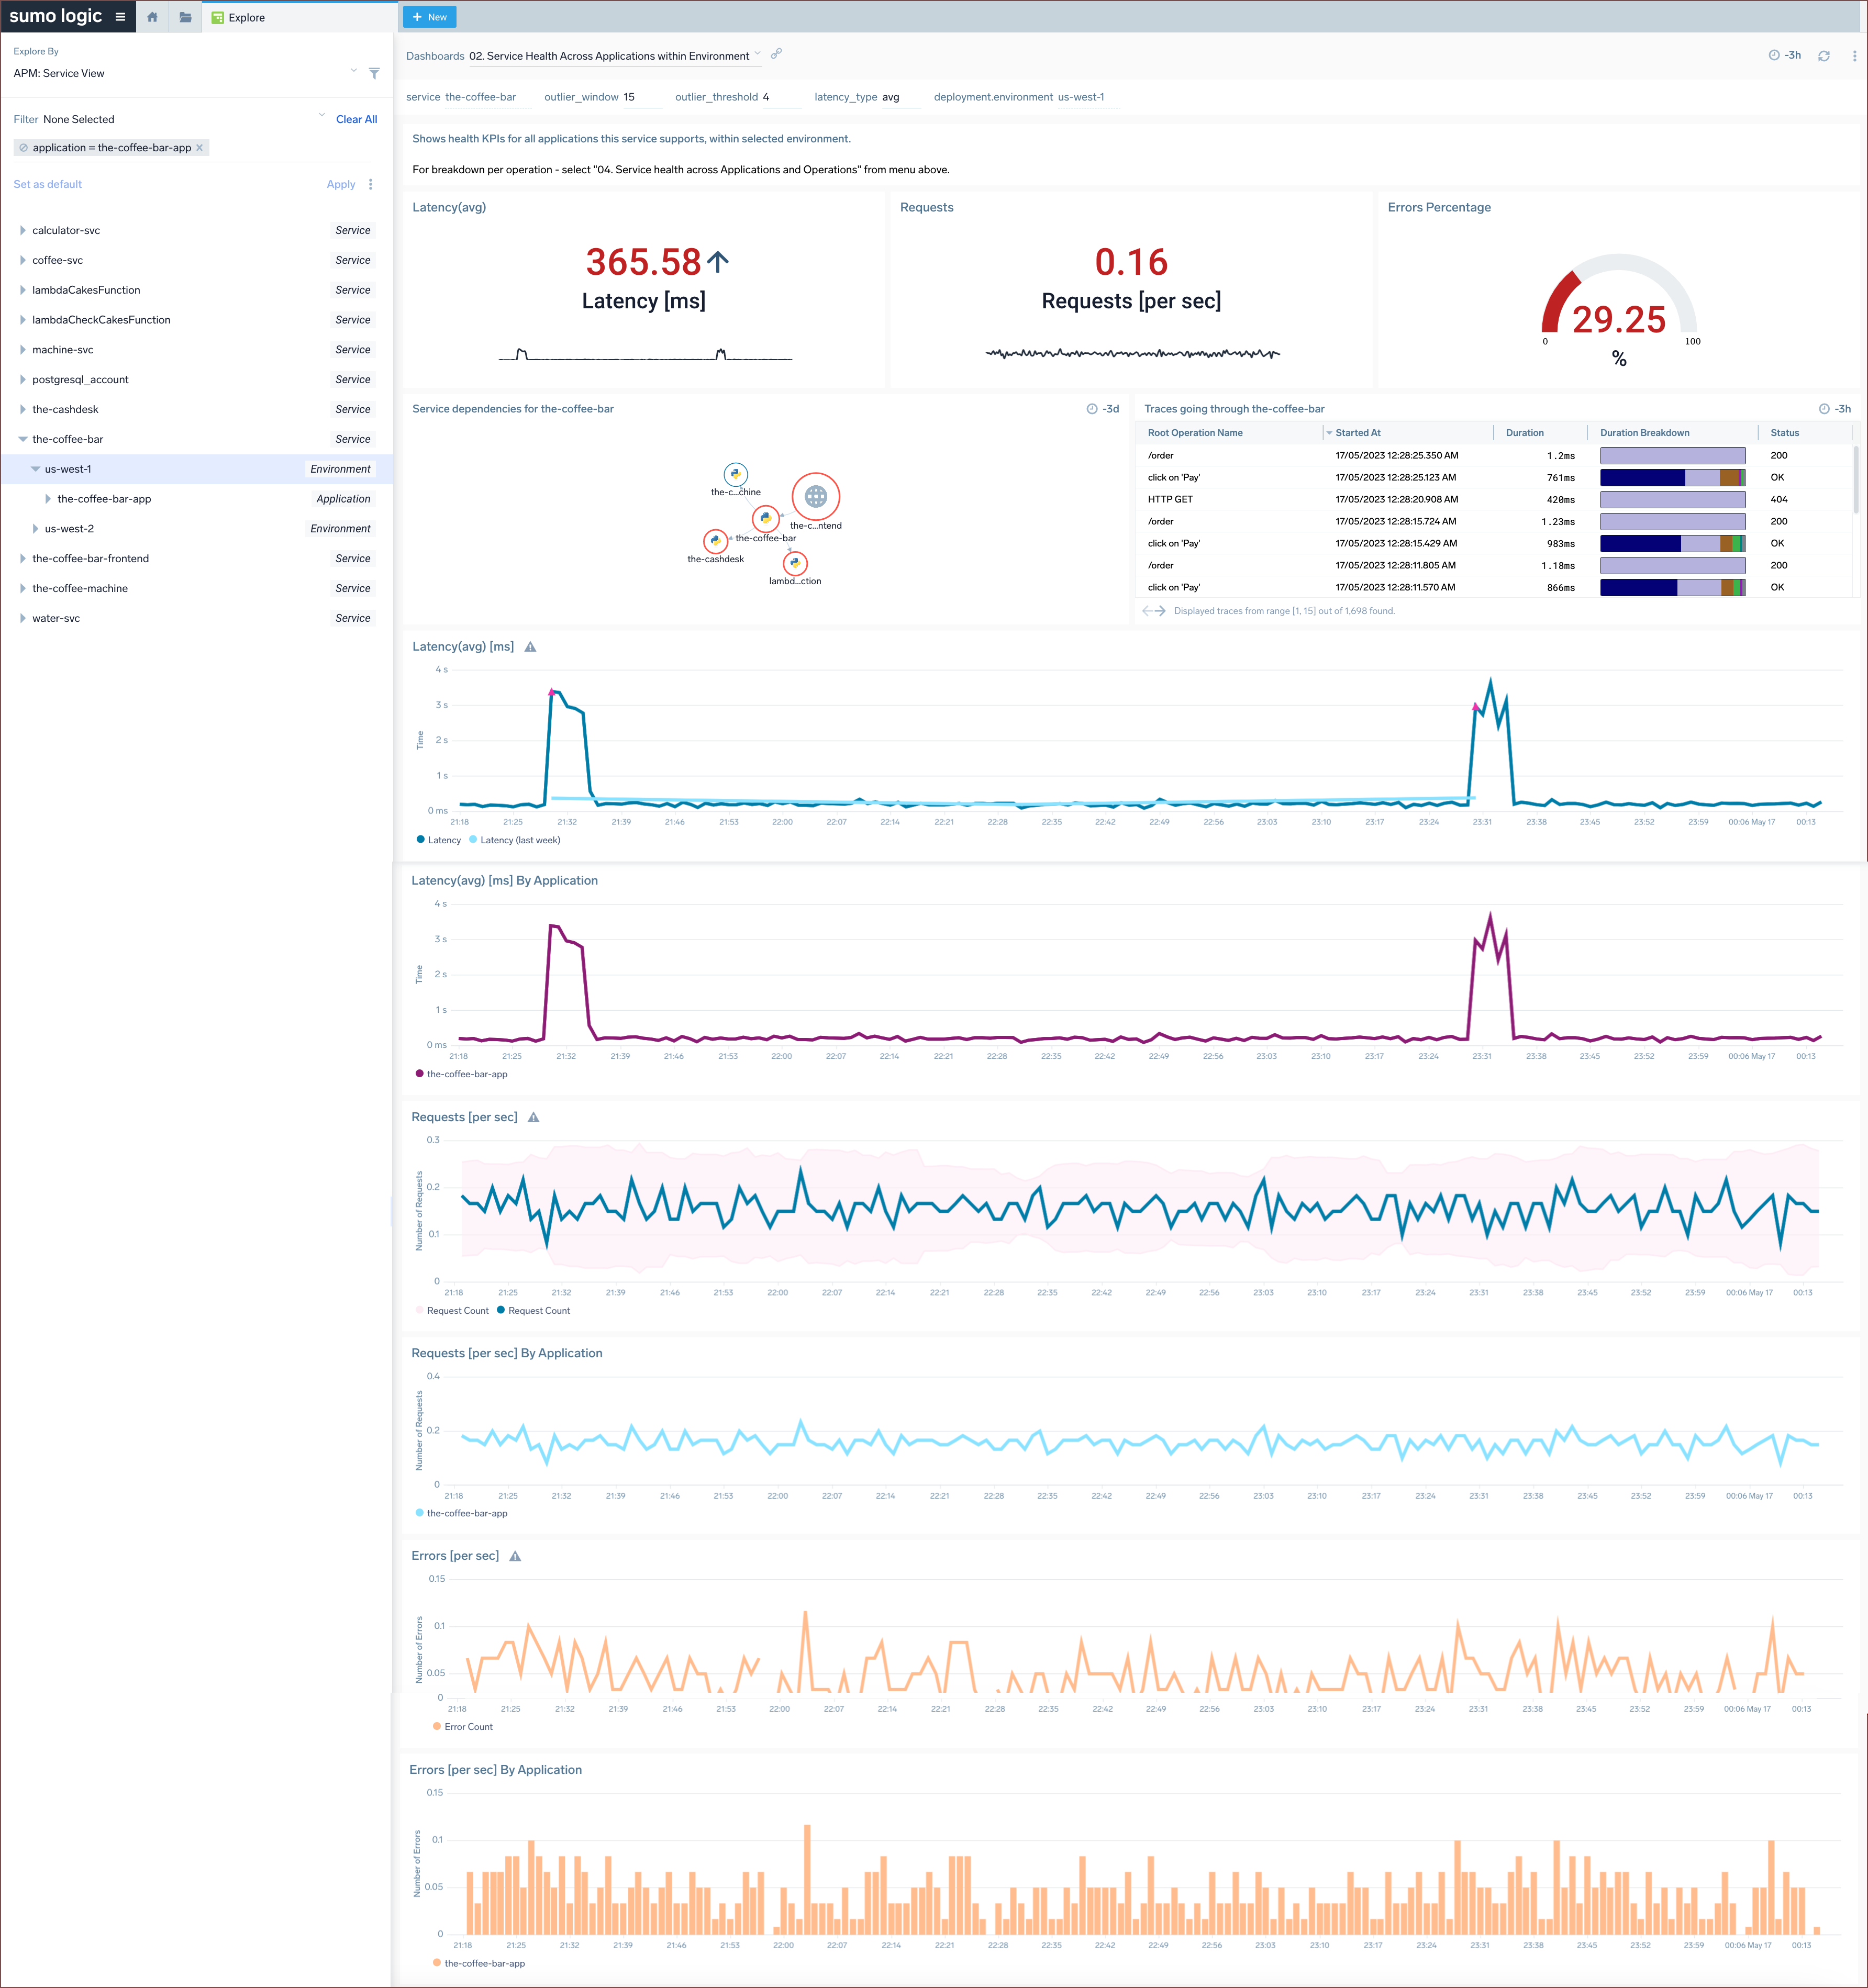Open the HTTP GET trace row
This screenshot has height=1988, width=1868.
pyautogui.click(x=1494, y=500)
